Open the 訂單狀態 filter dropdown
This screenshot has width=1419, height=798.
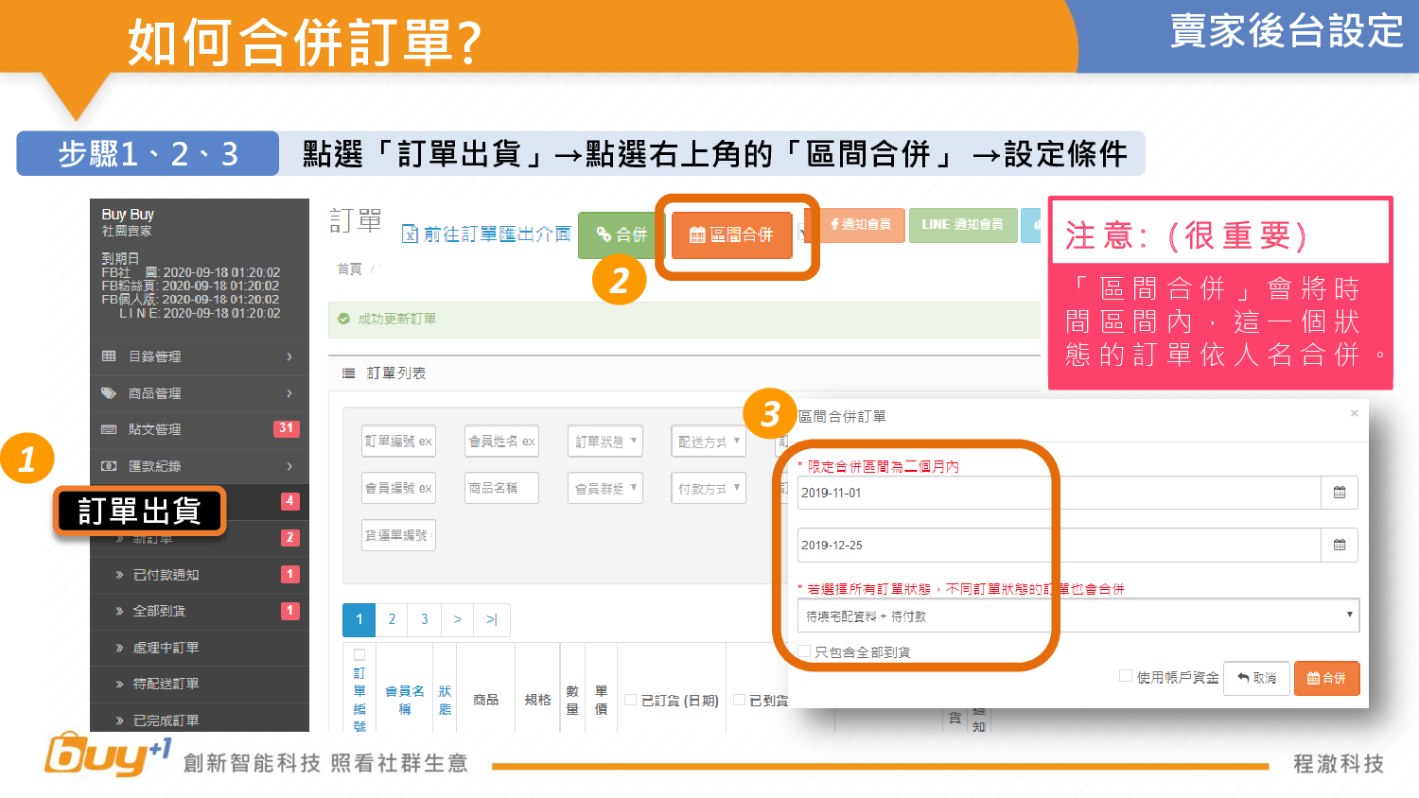(605, 442)
